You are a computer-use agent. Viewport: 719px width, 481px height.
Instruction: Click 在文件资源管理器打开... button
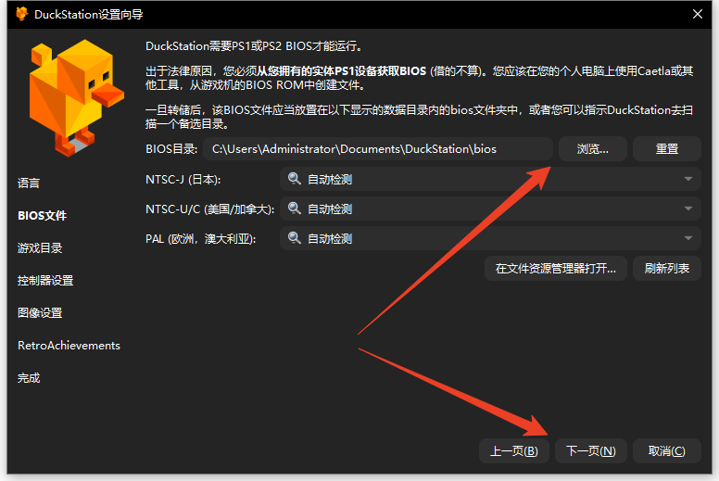(555, 268)
